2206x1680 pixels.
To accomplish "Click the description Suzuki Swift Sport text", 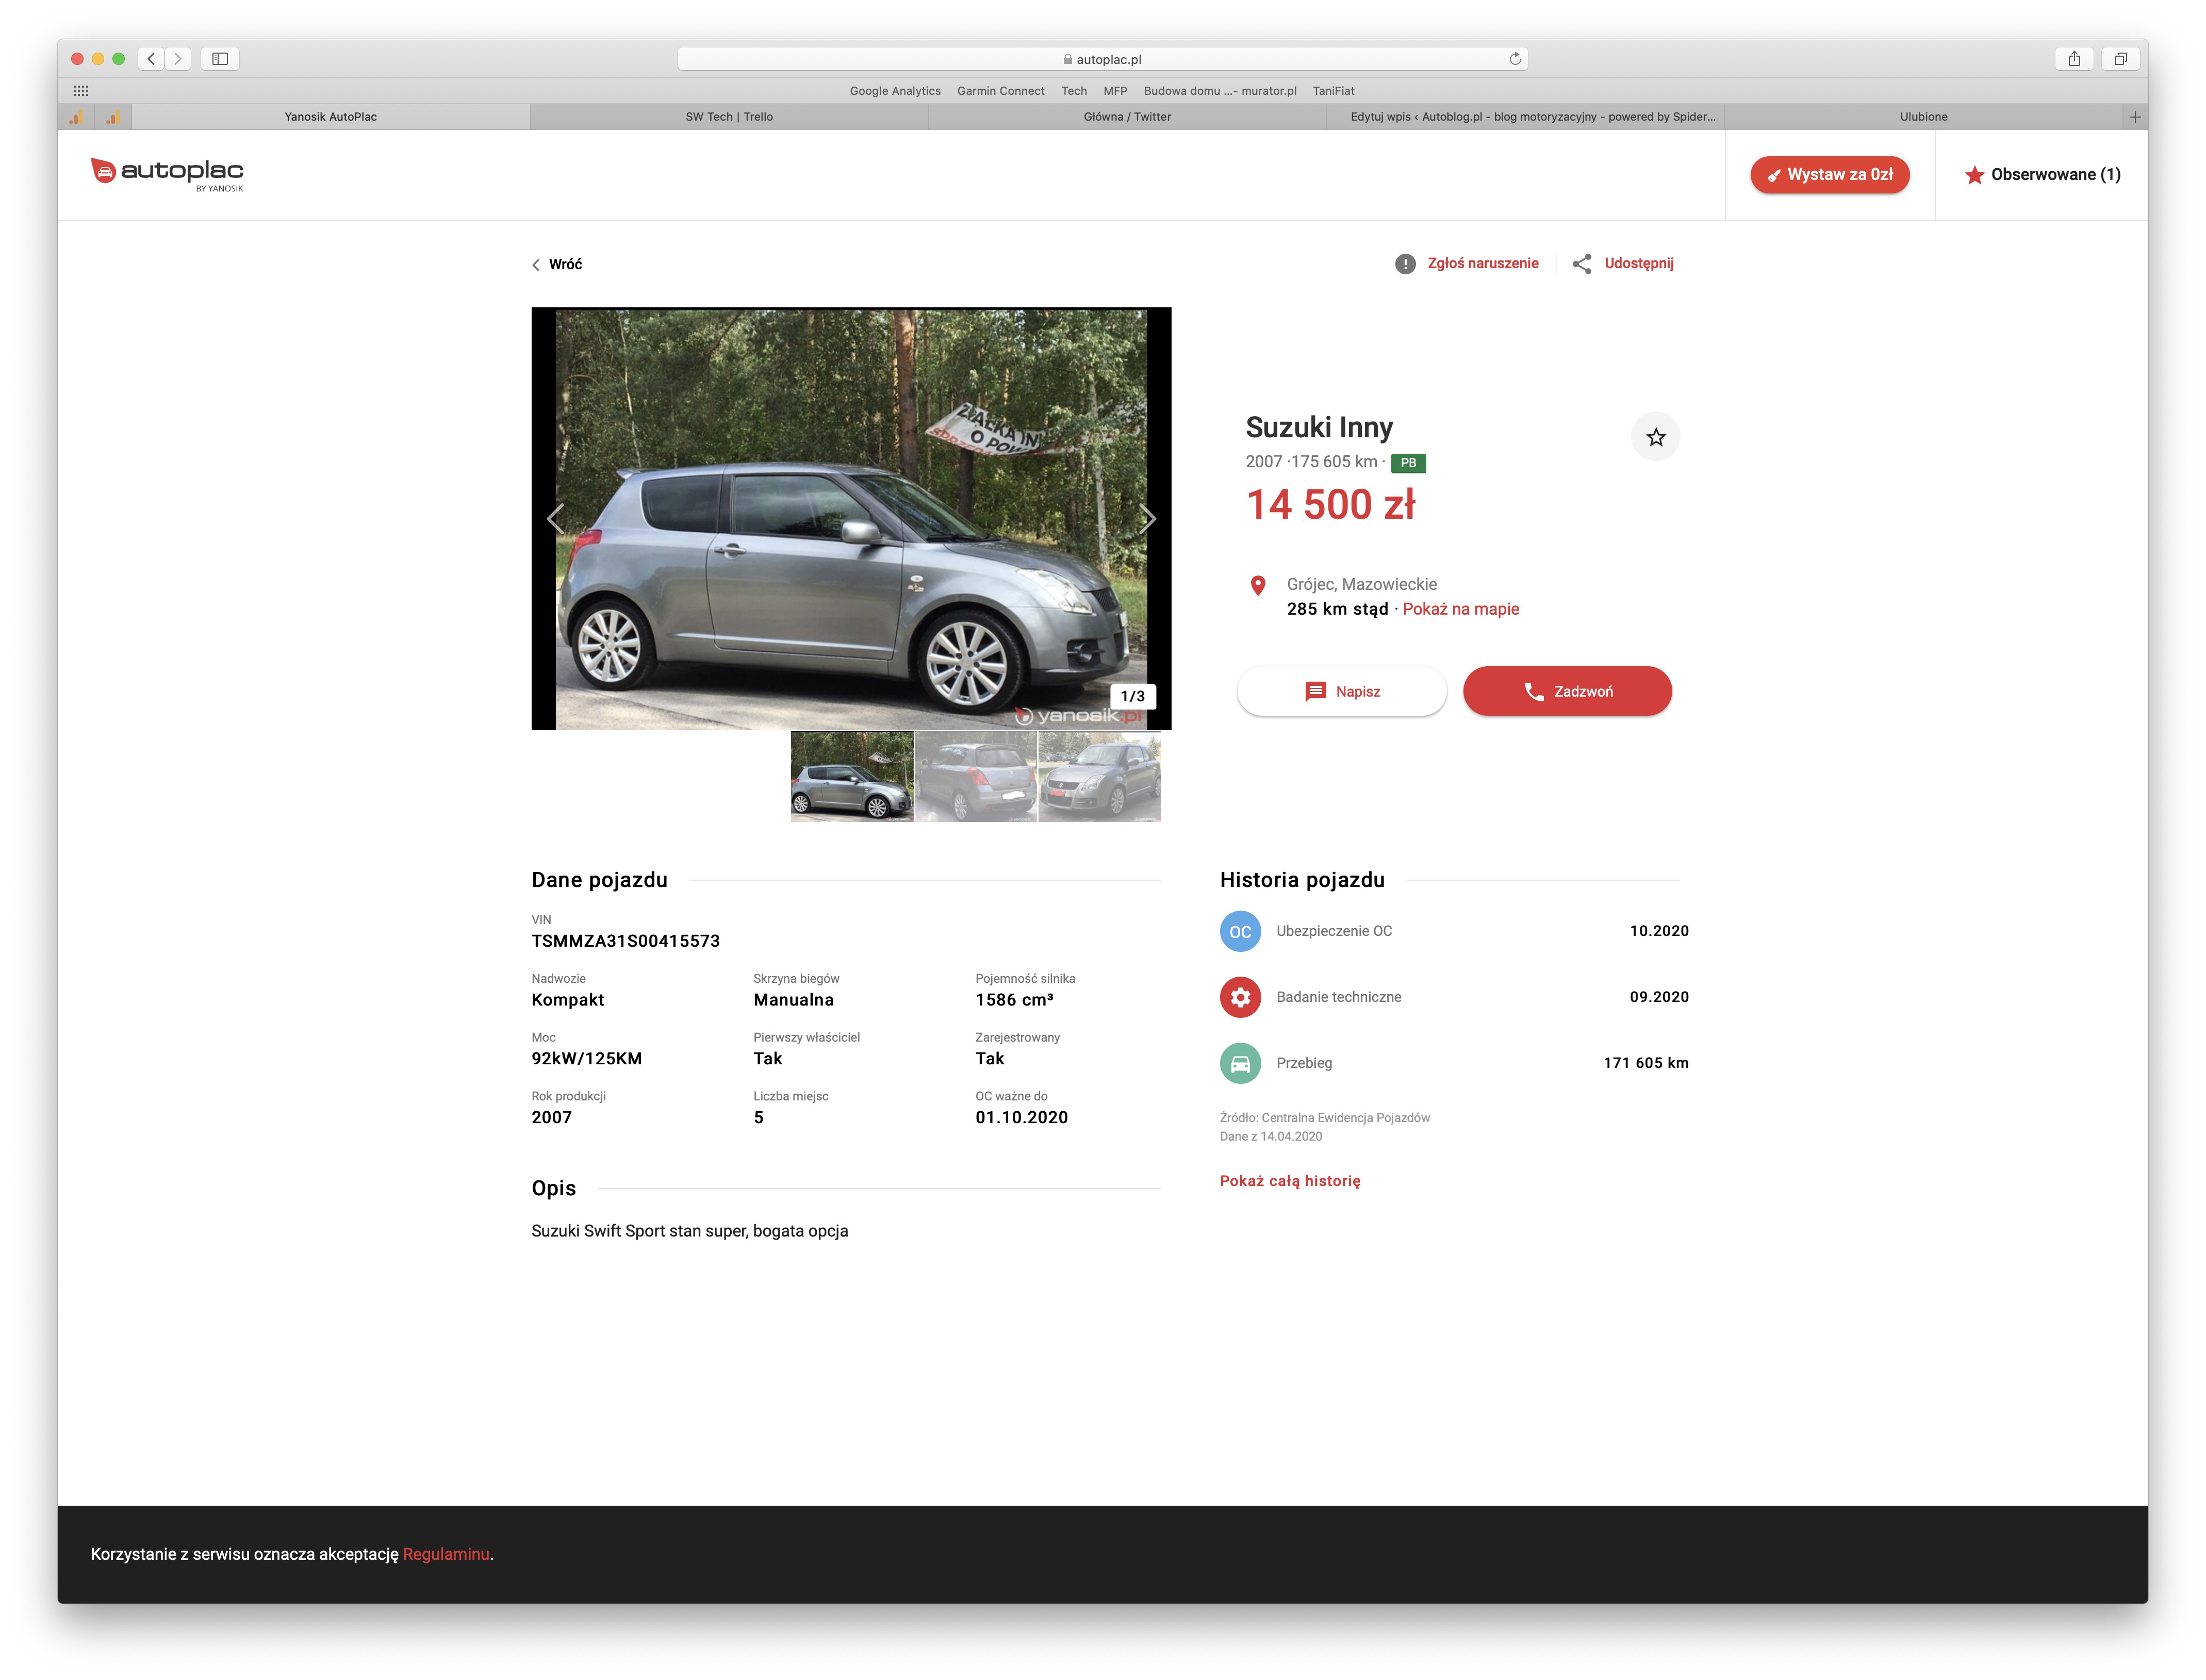I will click(689, 1231).
